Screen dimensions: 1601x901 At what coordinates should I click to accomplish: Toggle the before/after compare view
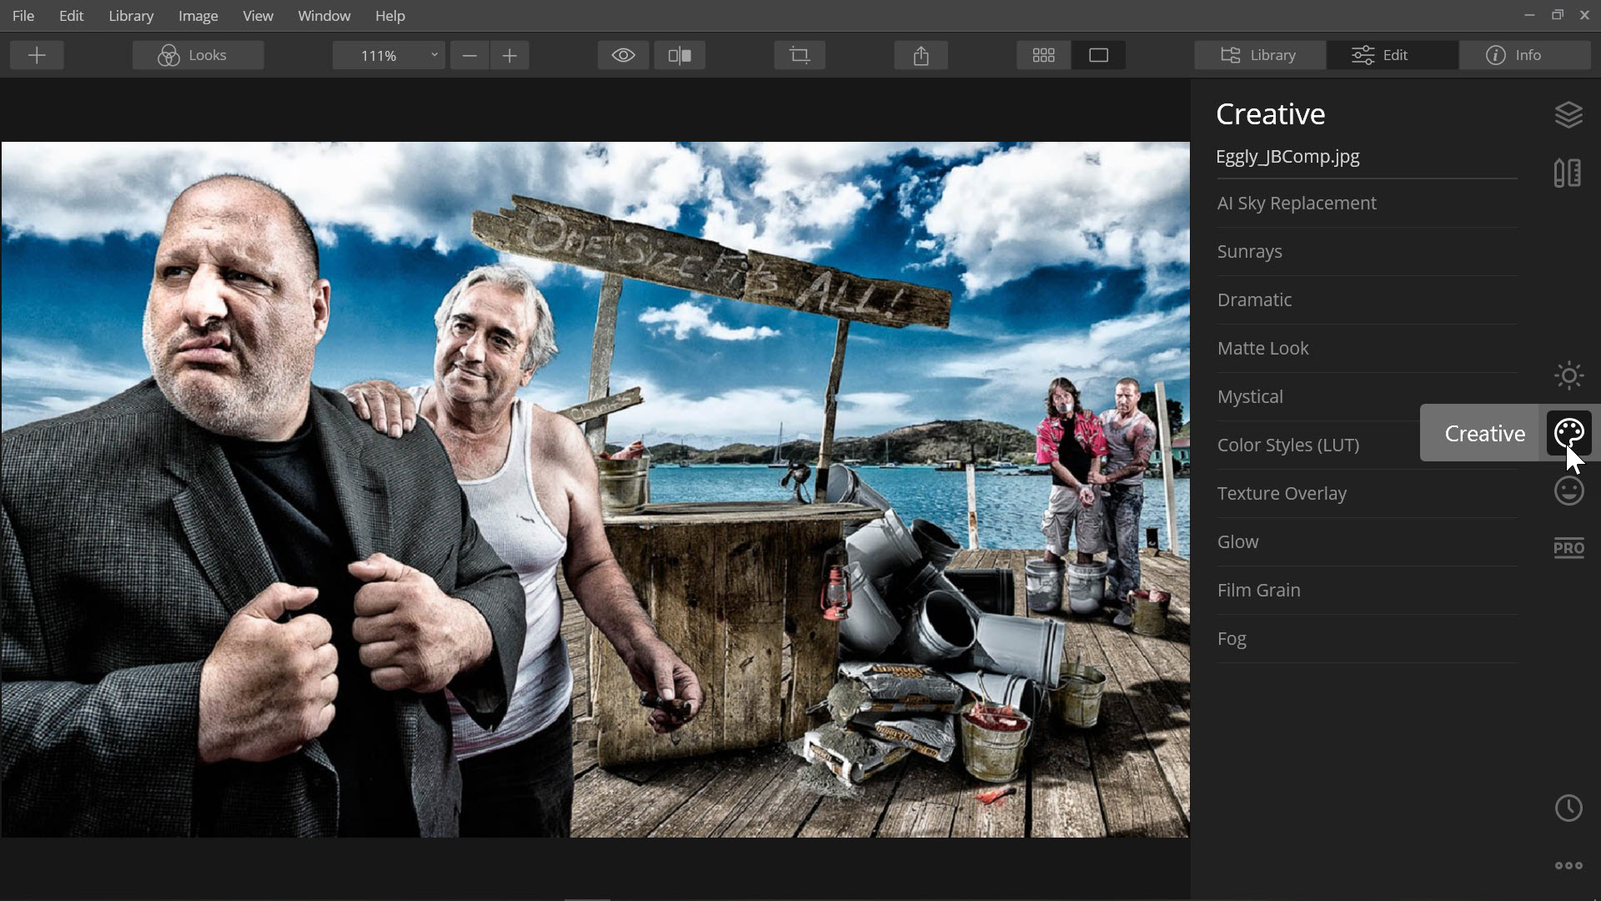[680, 55]
